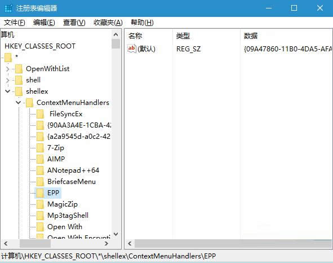Select the * key folder icon
The height and width of the screenshot is (263, 333).
pyautogui.click(x=8, y=58)
